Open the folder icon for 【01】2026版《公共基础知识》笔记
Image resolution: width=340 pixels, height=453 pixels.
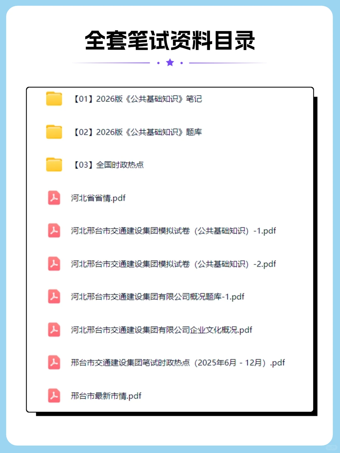point(54,99)
